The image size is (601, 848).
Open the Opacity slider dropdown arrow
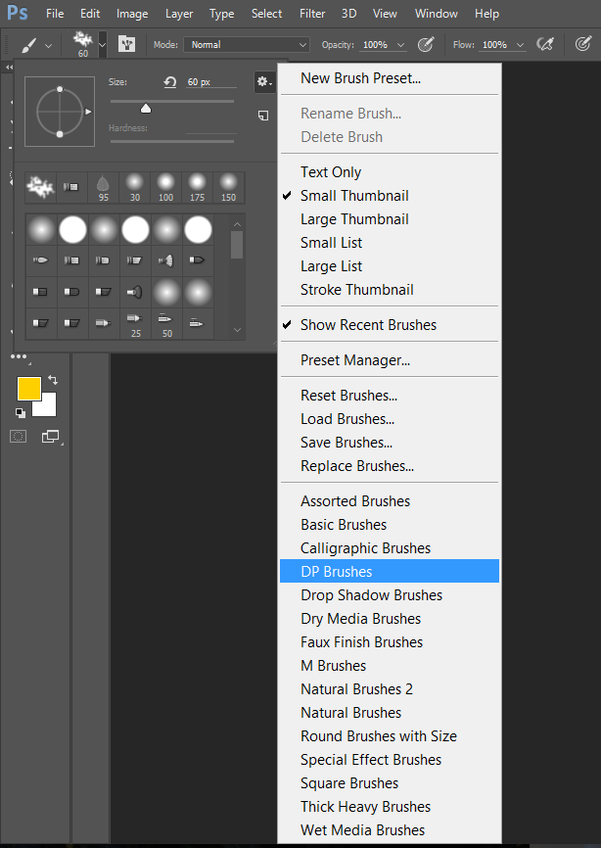point(400,45)
